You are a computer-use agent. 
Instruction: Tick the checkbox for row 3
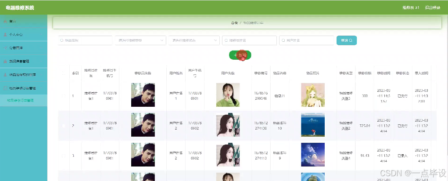[64, 156]
